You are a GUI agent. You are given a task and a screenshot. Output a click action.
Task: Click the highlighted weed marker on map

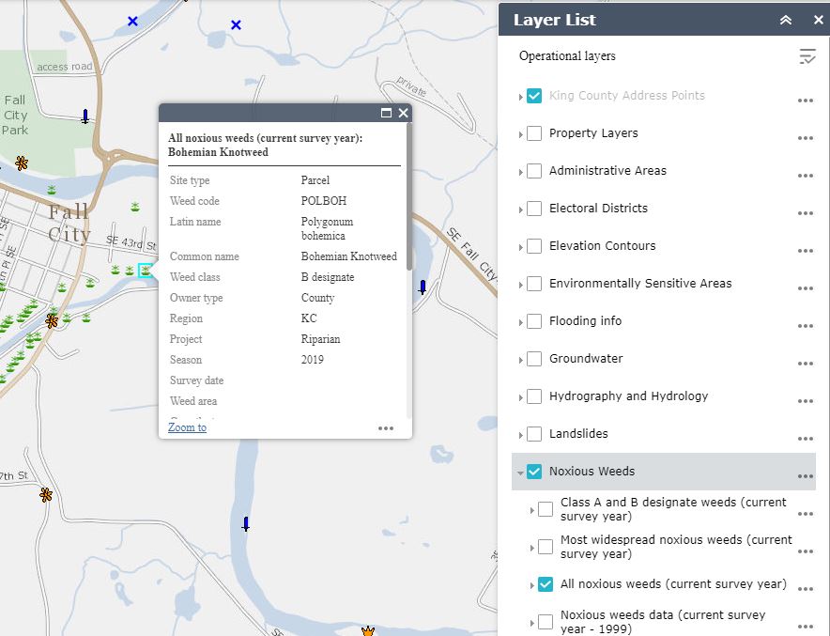[146, 271]
